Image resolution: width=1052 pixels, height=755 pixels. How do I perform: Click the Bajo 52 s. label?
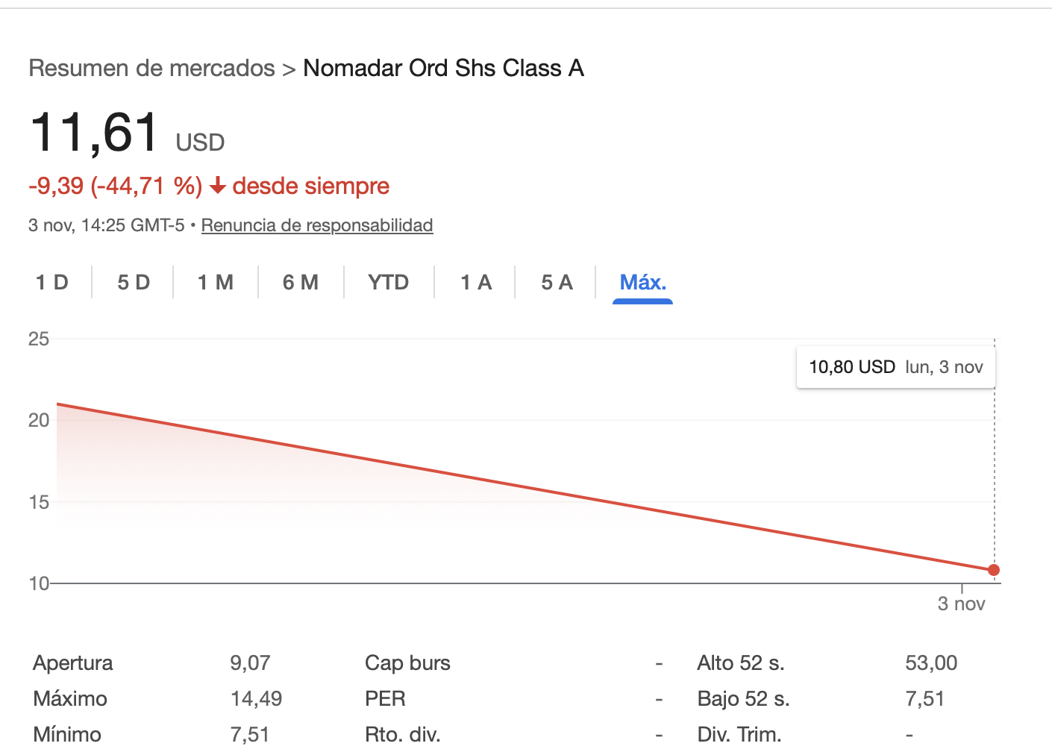tap(743, 698)
